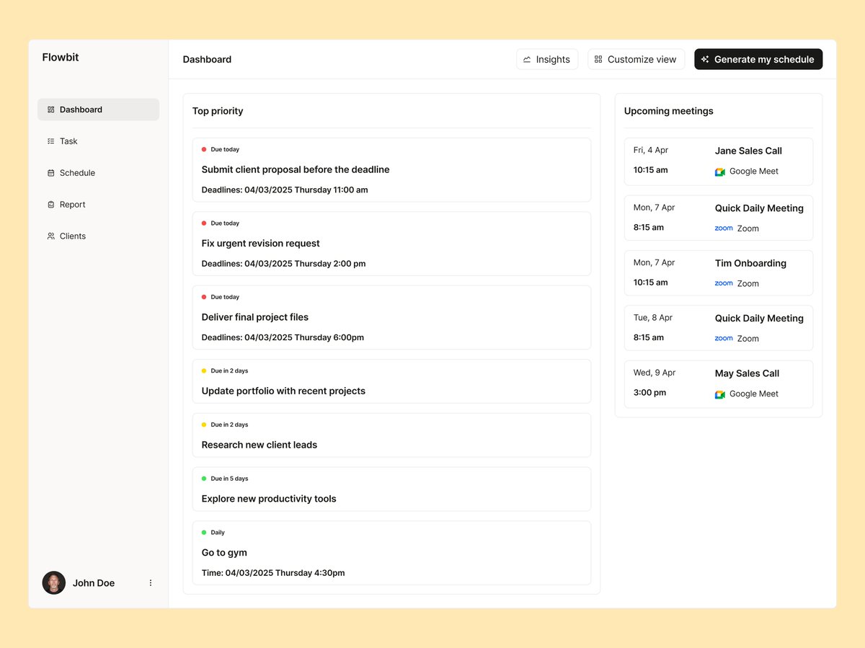865x648 pixels.
Task: Go to the Task section
Action: coord(98,141)
